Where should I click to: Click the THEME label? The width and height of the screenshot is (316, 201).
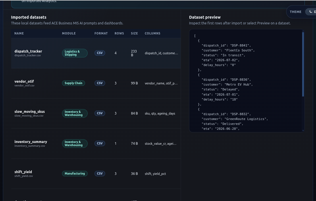coord(295,12)
